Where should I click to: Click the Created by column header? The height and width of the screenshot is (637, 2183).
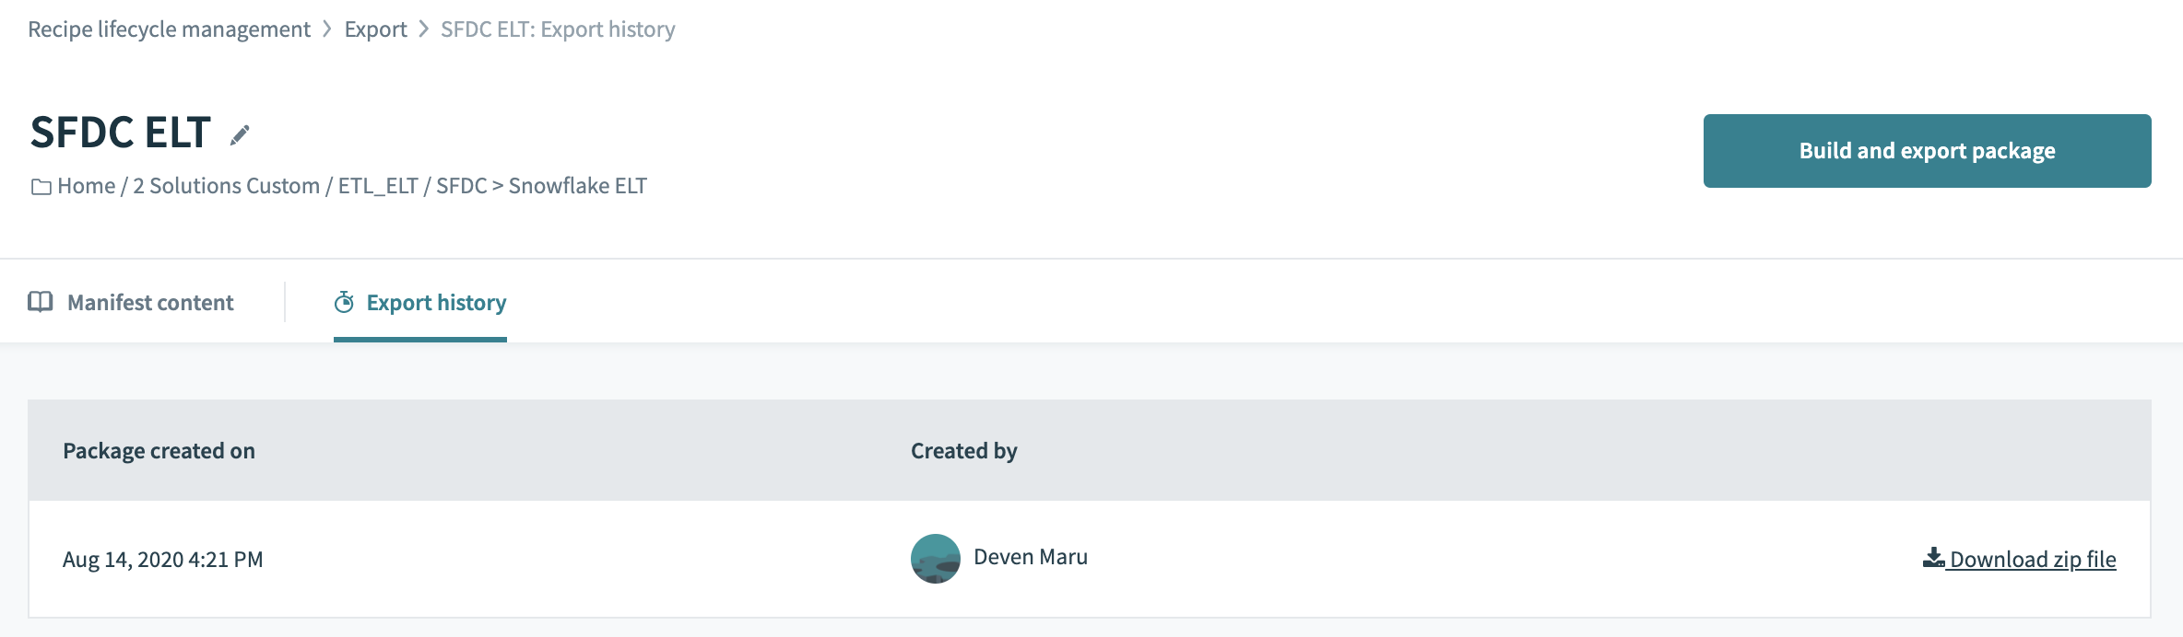pyautogui.click(x=963, y=451)
